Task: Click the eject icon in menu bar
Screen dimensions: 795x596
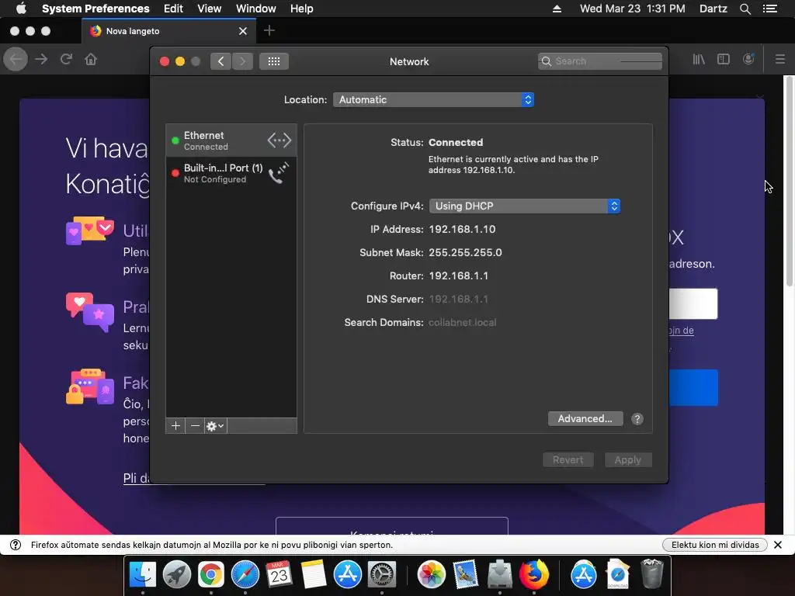Action: pyautogui.click(x=557, y=9)
